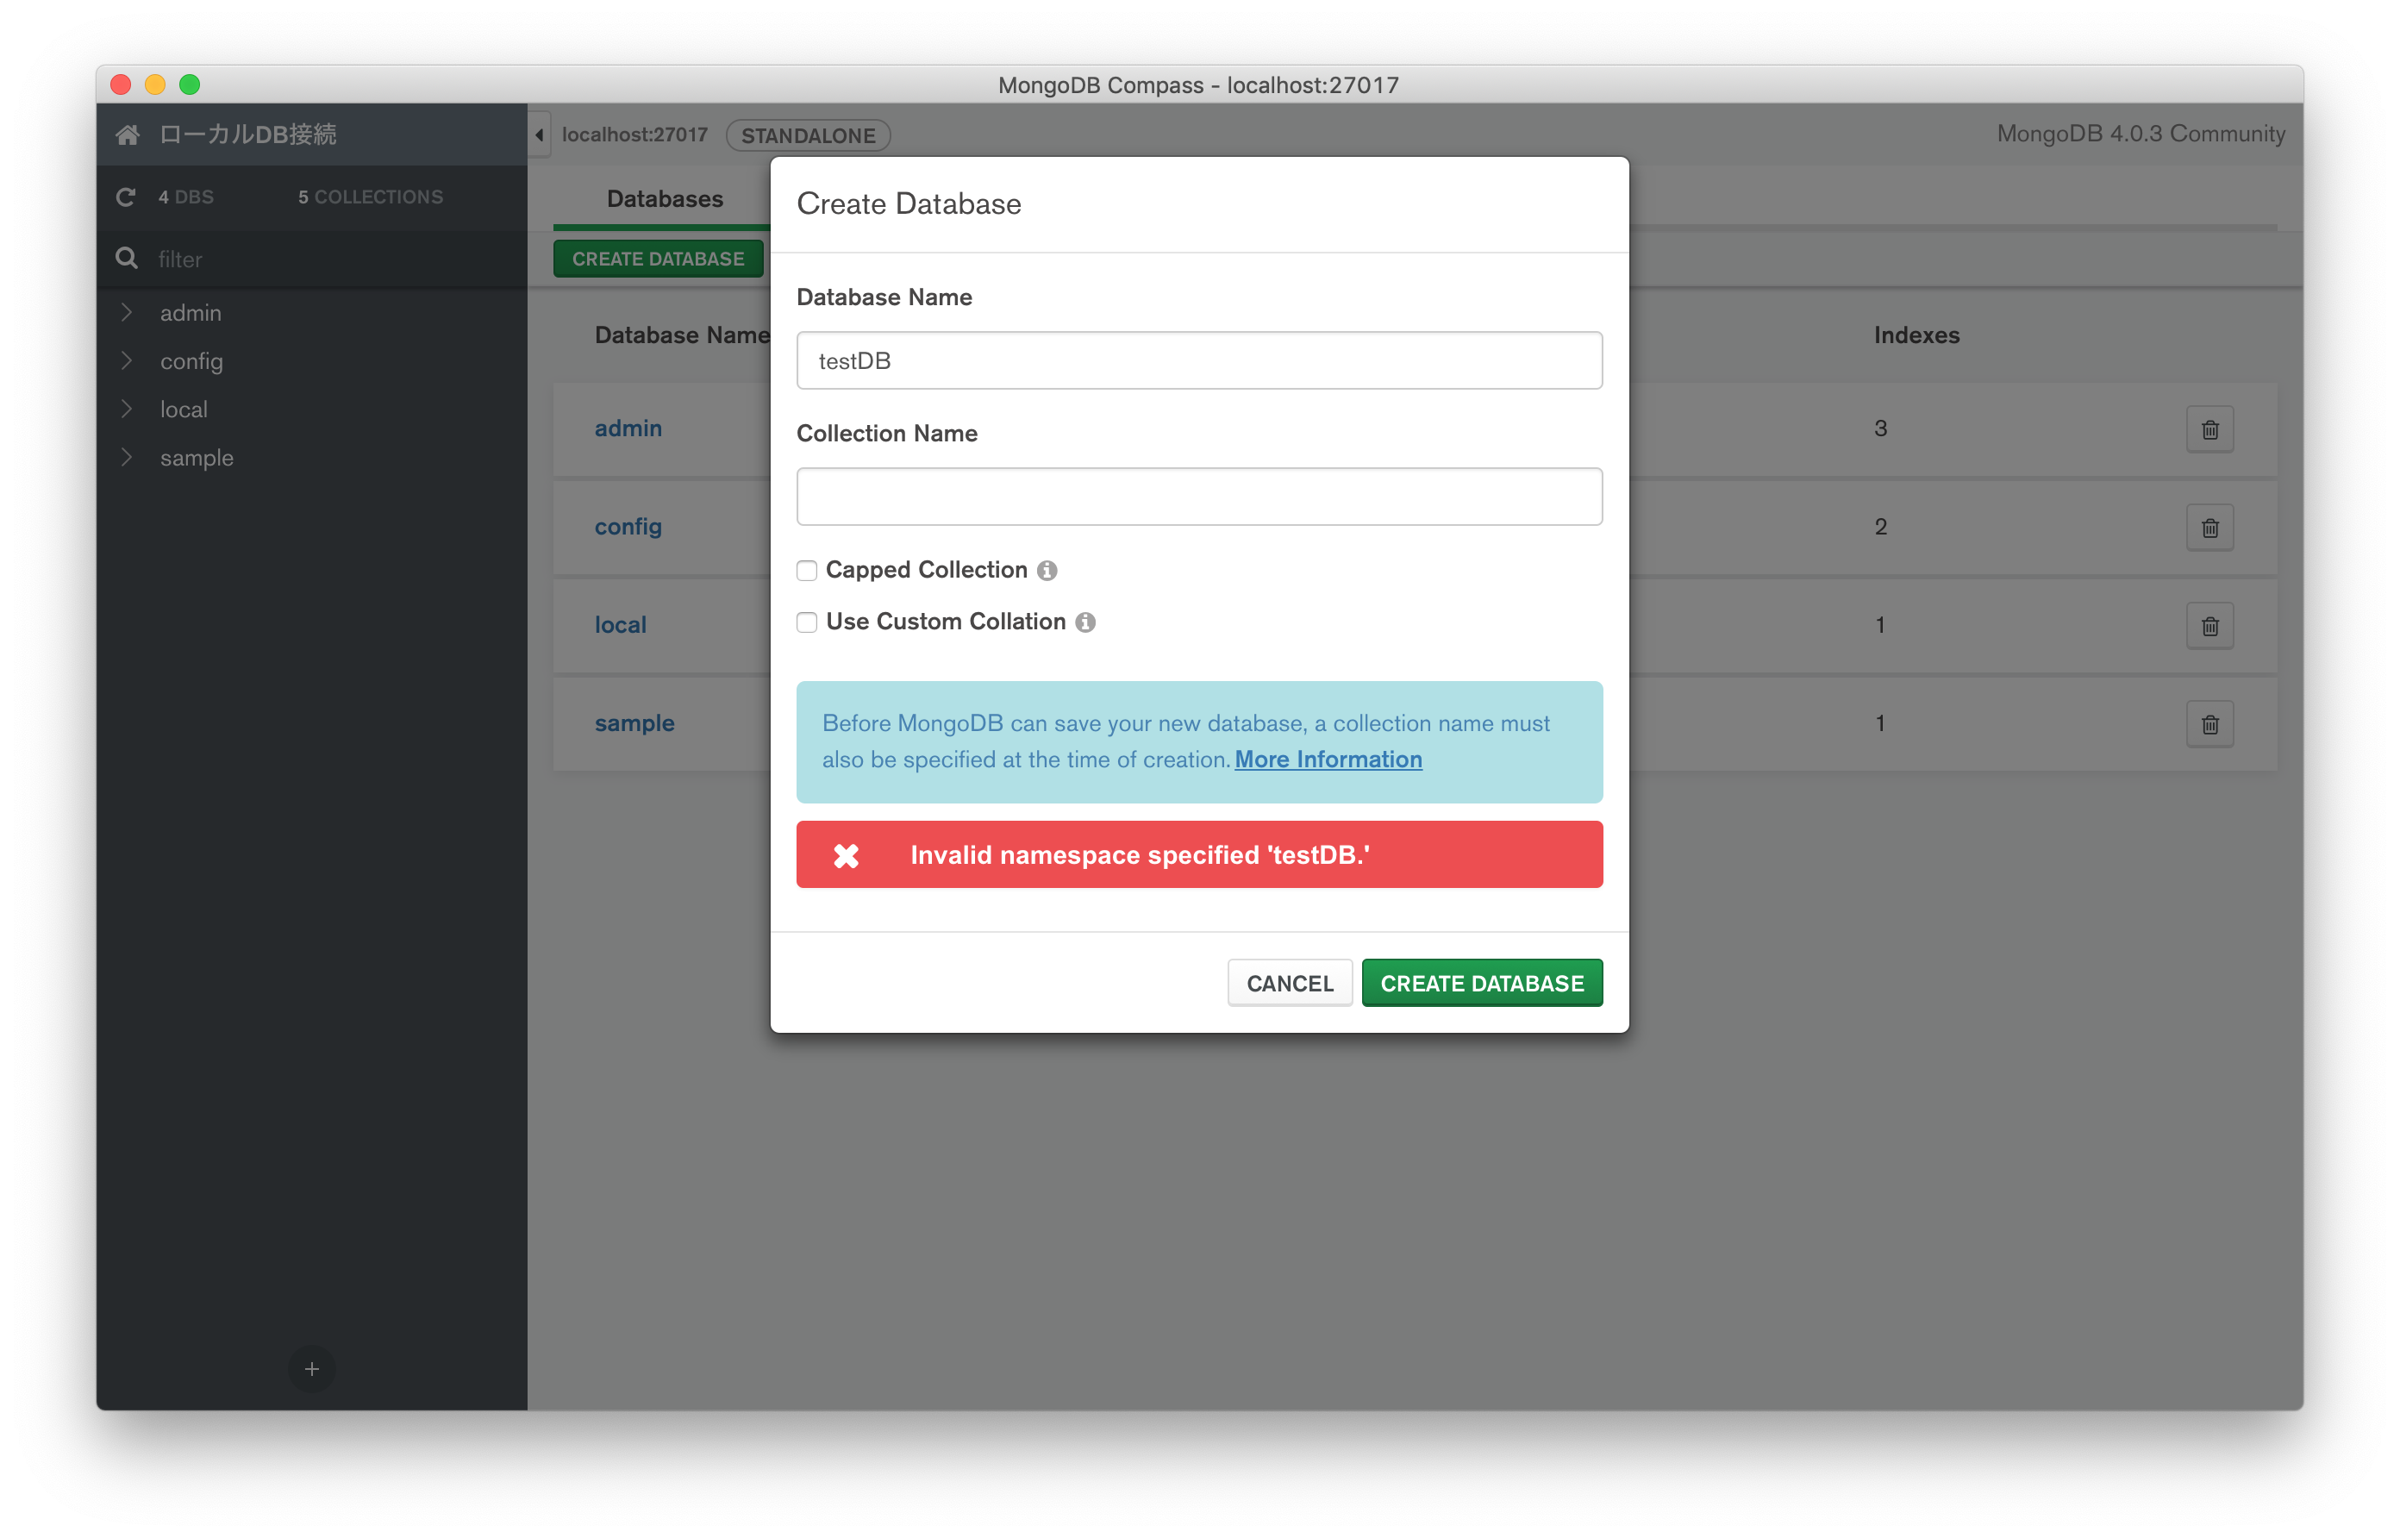Click the Collection Name input field
The image size is (2400, 1538).
[1198, 496]
